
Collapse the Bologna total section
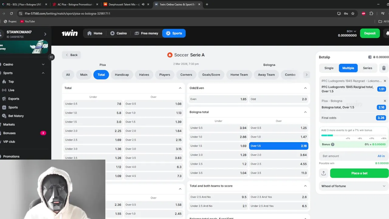[305, 112]
